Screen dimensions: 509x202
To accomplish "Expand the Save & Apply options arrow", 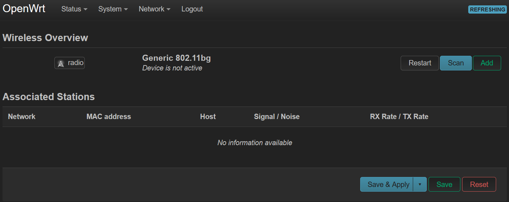I will tap(420, 184).
